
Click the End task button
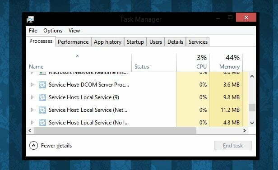click(233, 146)
